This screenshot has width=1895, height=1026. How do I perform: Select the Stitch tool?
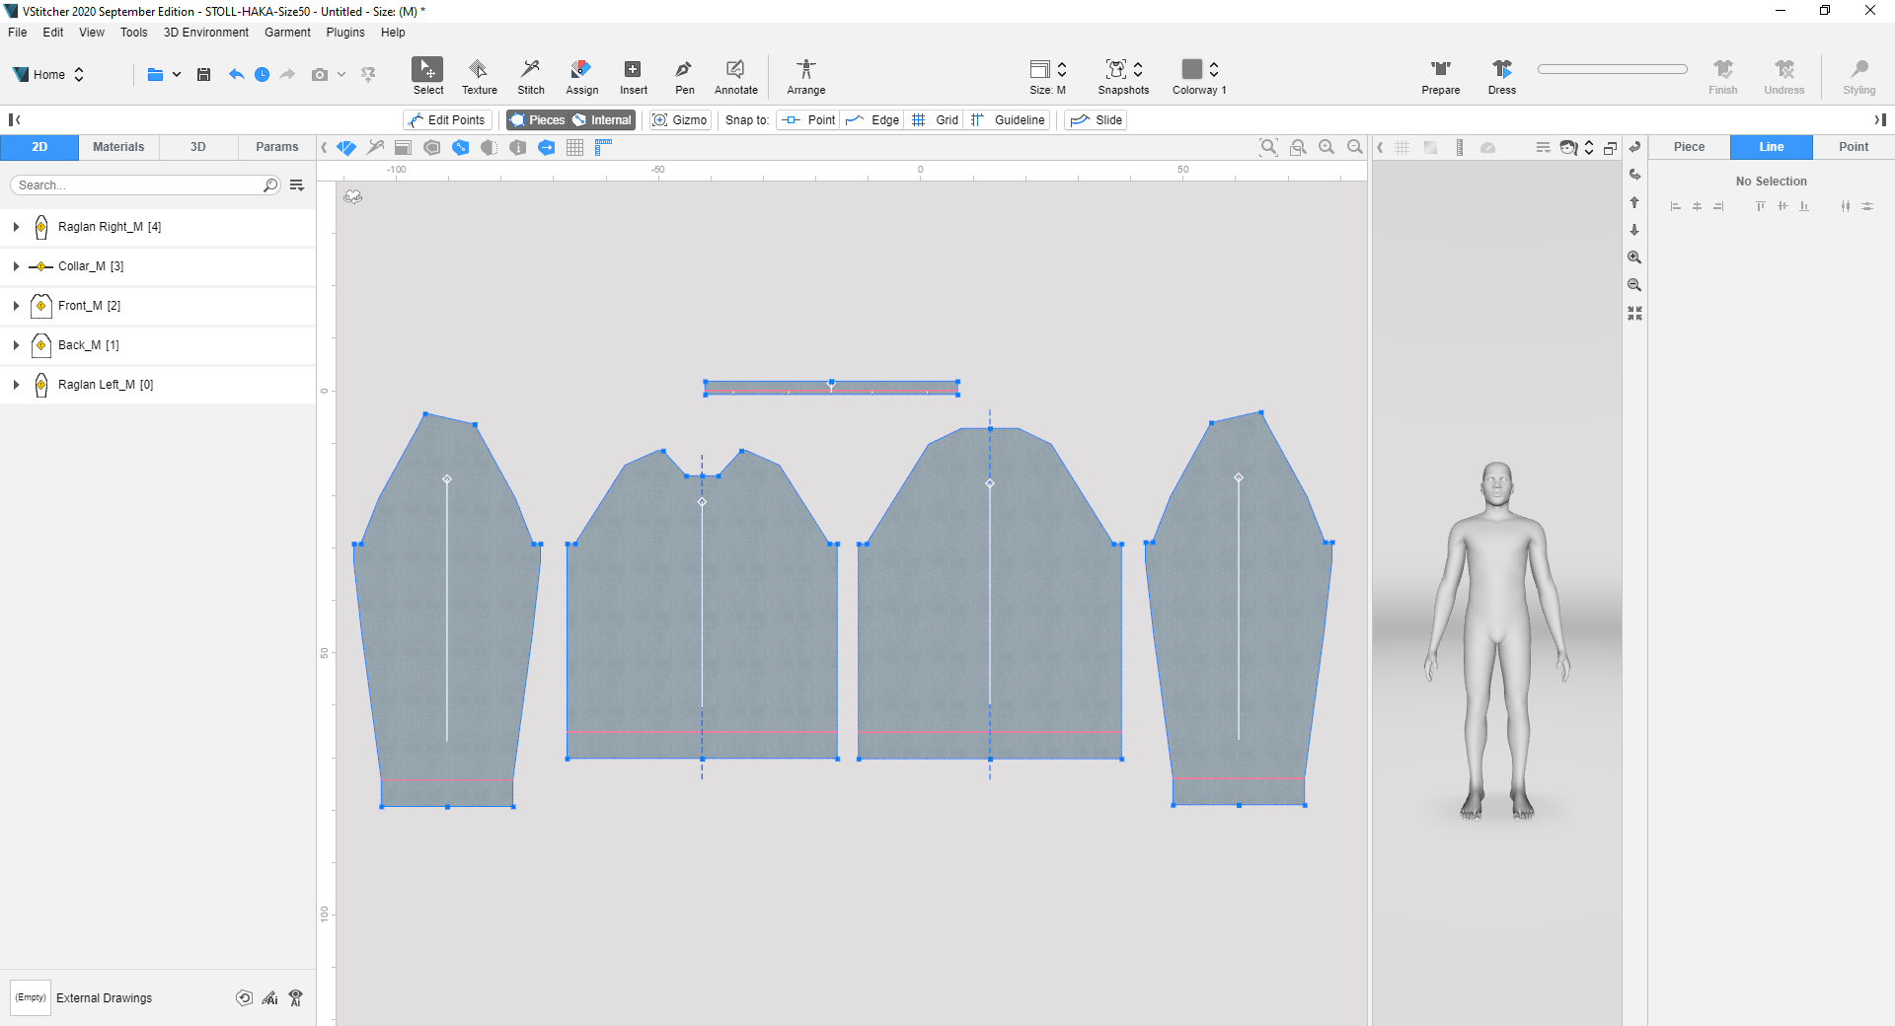(531, 75)
